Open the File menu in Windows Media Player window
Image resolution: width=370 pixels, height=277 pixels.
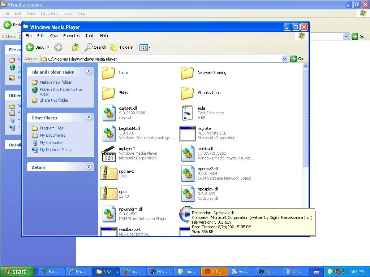click(x=29, y=36)
